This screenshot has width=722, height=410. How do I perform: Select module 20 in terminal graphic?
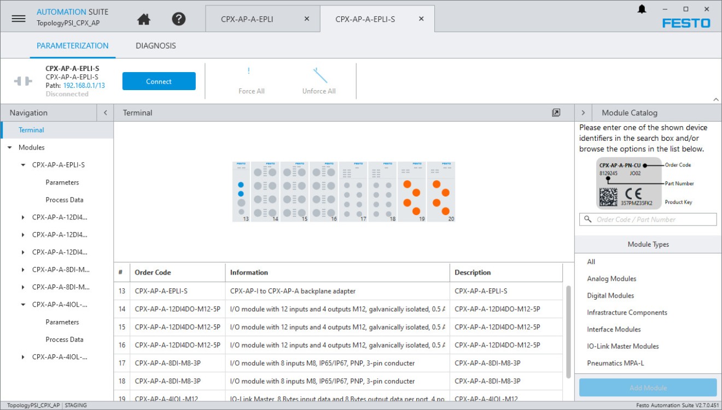pyautogui.click(x=441, y=192)
